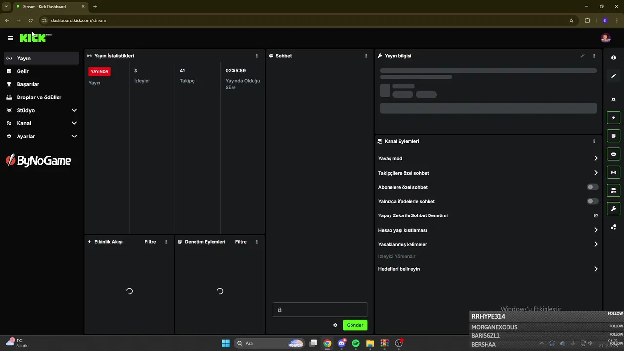The image size is (624, 351).
Task: Open chat settings gear next to Gönder
Action: pos(335,325)
